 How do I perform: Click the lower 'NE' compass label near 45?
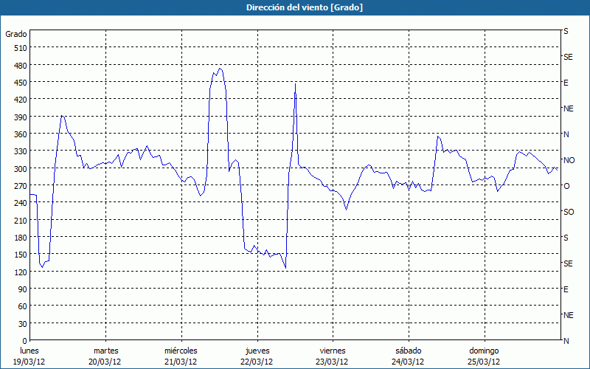568,315
